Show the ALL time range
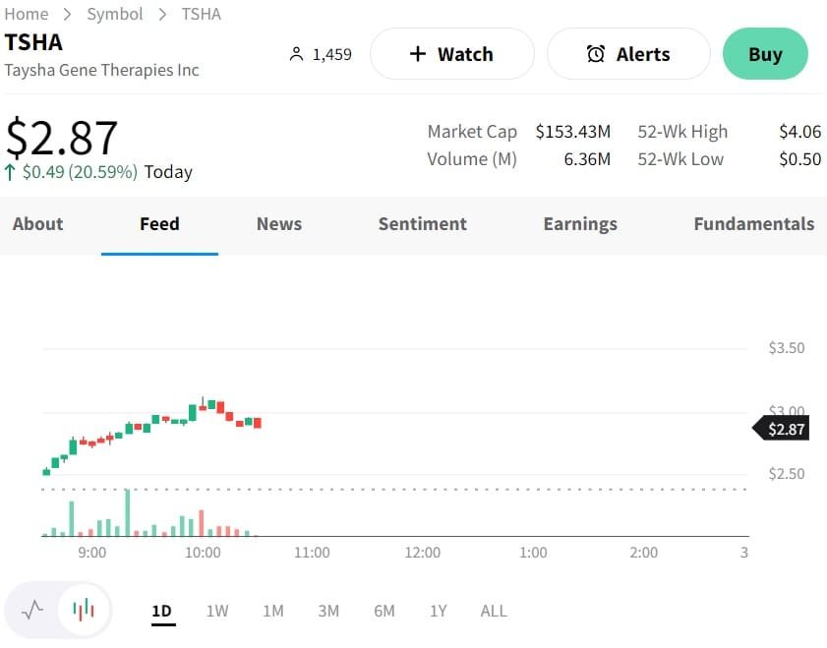The width and height of the screenshot is (827, 648). point(494,611)
